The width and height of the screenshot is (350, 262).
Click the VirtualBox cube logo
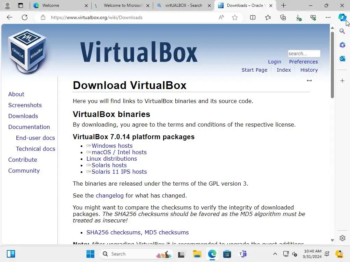pos(27,52)
